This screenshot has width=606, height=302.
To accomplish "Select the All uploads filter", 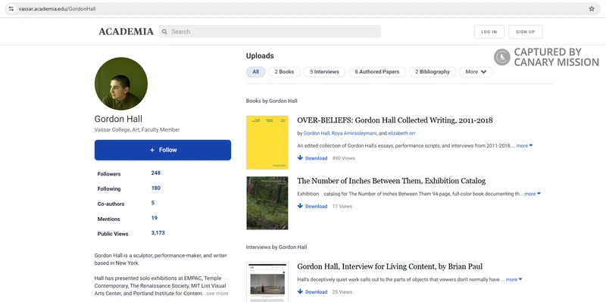I will pos(255,72).
